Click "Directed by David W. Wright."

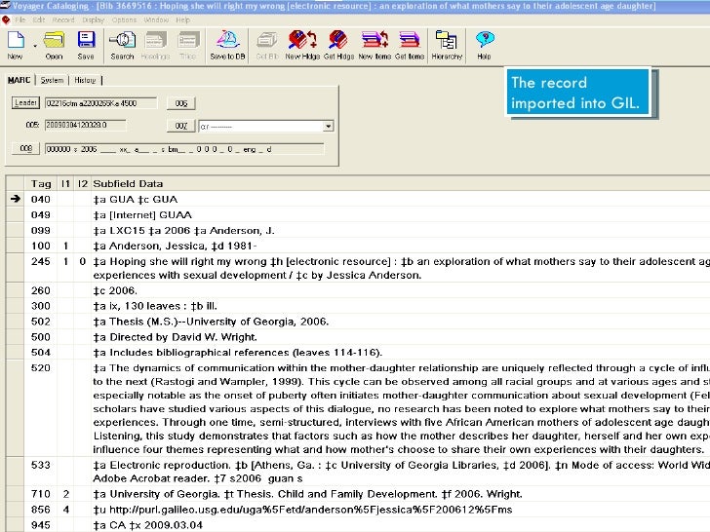point(183,337)
